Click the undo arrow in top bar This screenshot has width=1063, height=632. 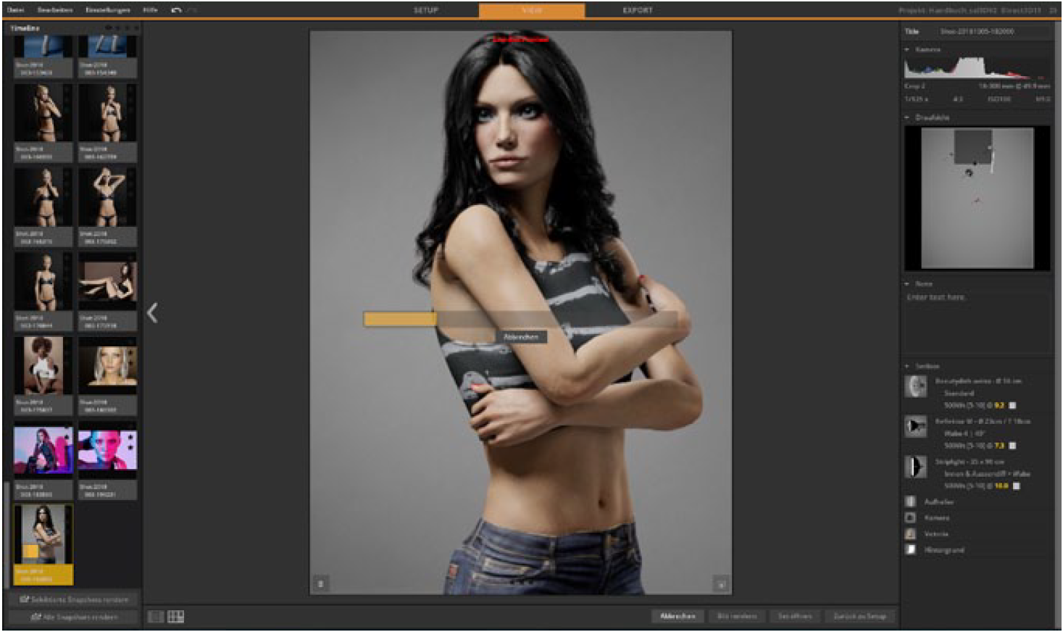176,10
